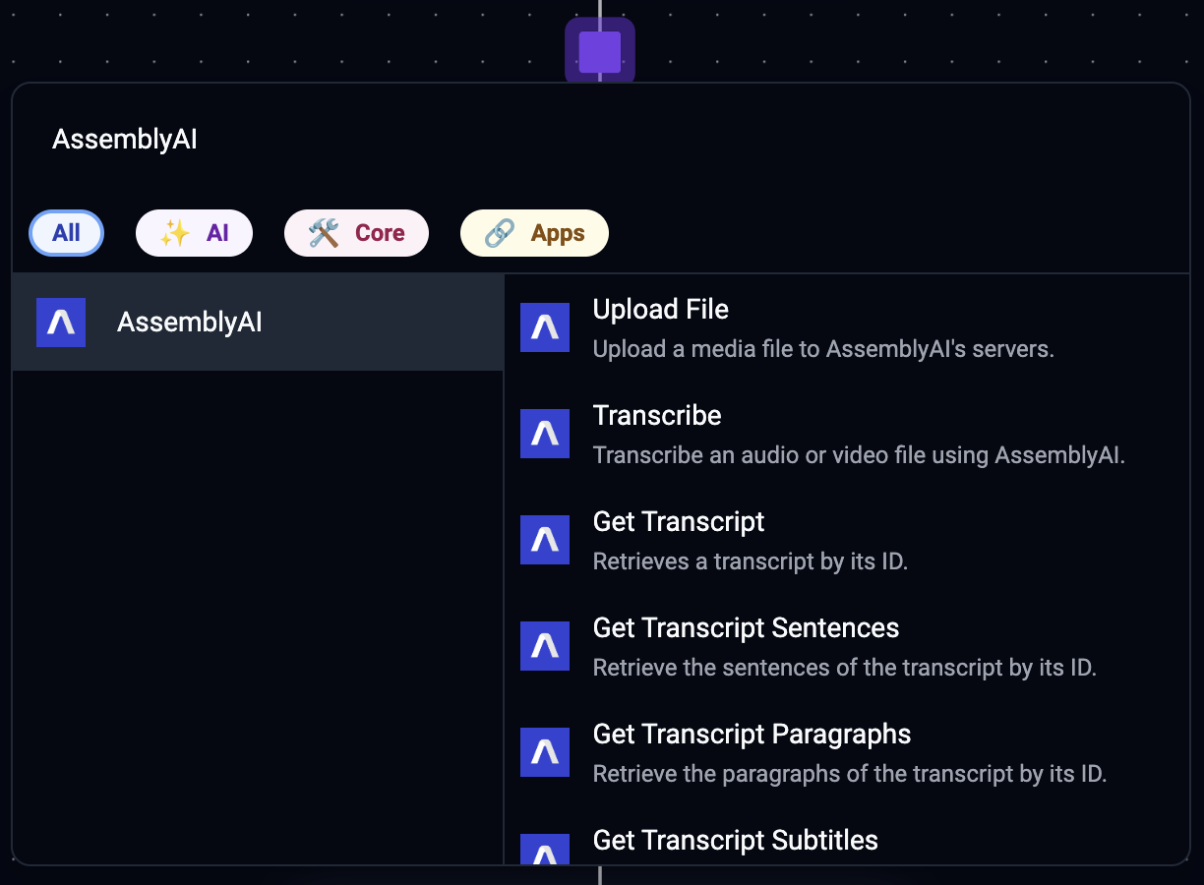
Task: Choose the Get Transcript Sentences action
Action: (x=846, y=646)
